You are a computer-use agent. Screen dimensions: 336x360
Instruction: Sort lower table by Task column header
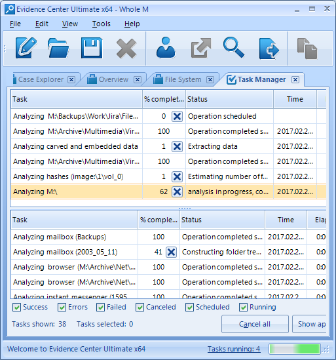pyautogui.click(x=74, y=220)
